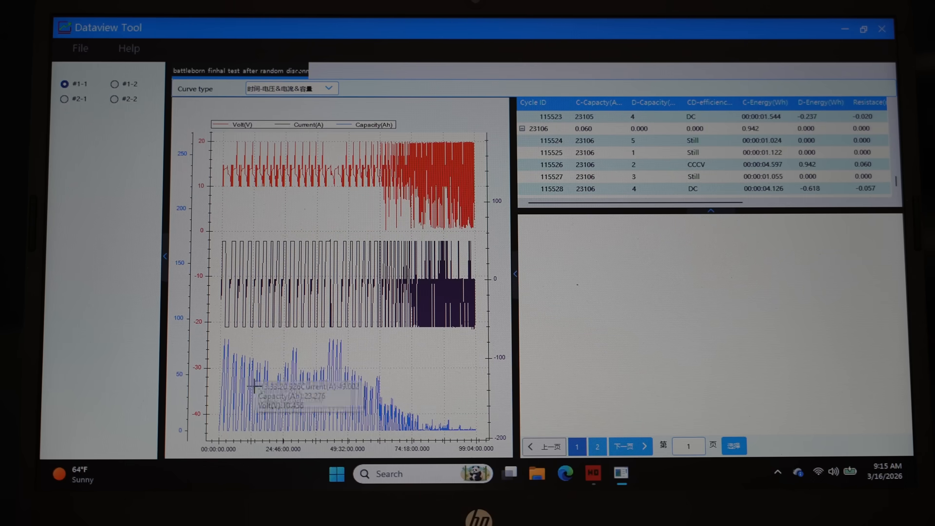This screenshot has width=935, height=526.
Task: Click the C-Capacity column header
Action: point(599,103)
